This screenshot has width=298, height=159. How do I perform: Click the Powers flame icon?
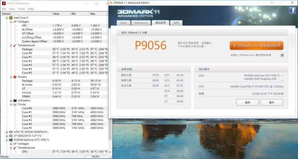coord(15,77)
